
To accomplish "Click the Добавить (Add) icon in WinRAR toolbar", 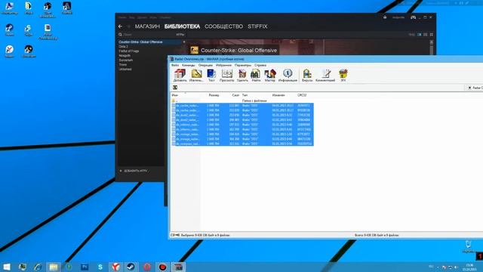I will pos(180,76).
